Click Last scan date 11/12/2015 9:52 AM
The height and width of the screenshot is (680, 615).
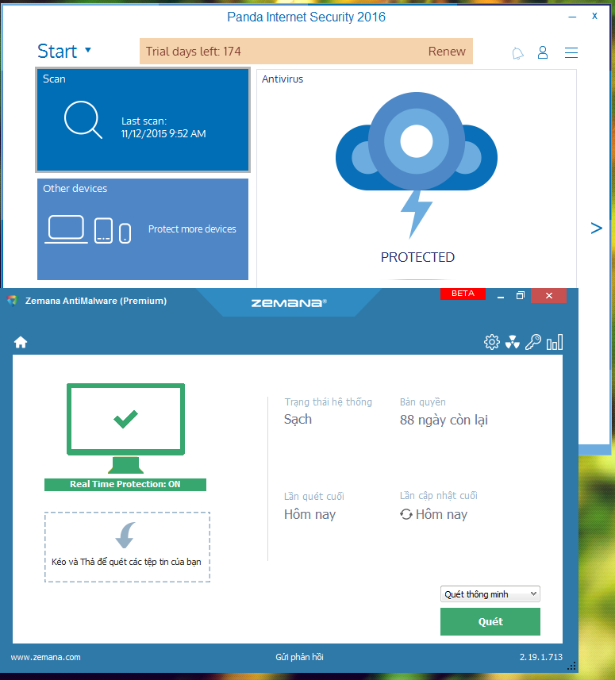pos(163,133)
